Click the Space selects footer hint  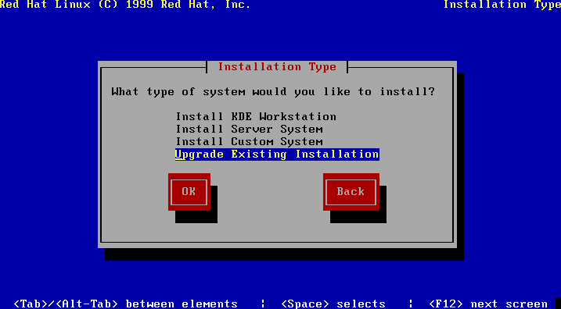333,304
